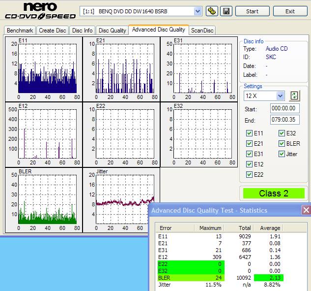Sort by the Maximum column header
Viewport: 311px width, 291px height.
211,228
